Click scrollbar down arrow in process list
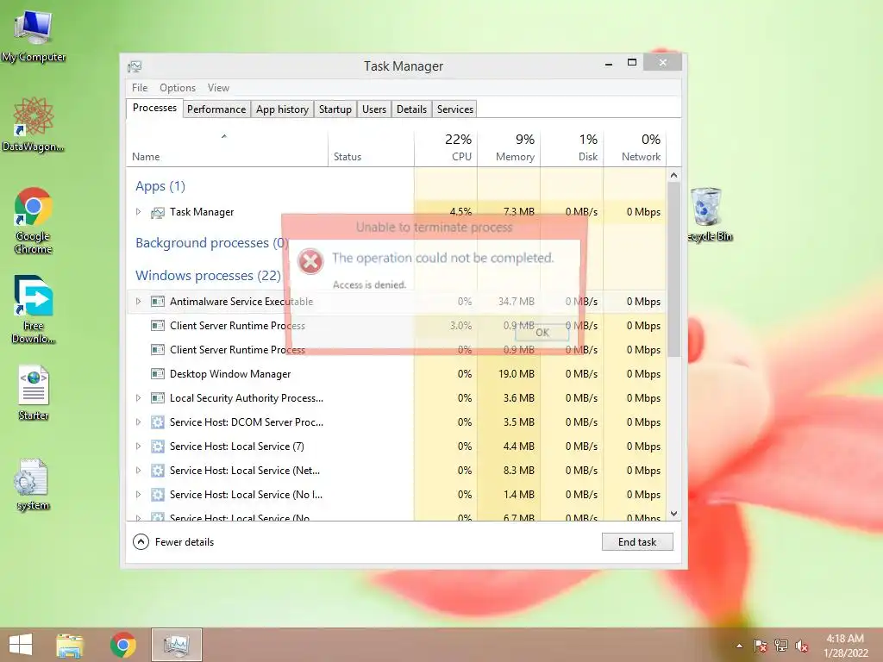The image size is (883, 662). point(673,514)
